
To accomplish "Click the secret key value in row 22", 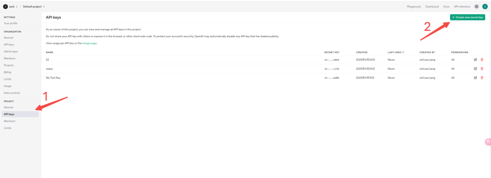I will pyautogui.click(x=332, y=59).
